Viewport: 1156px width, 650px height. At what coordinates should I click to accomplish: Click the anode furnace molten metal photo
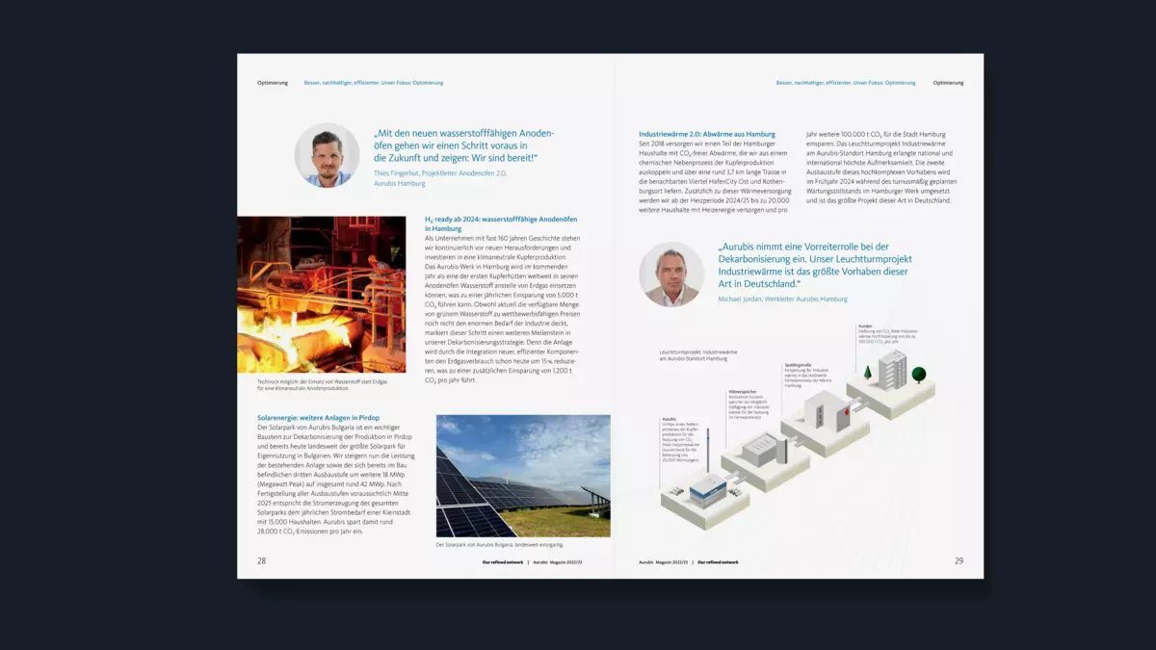pos(321,295)
